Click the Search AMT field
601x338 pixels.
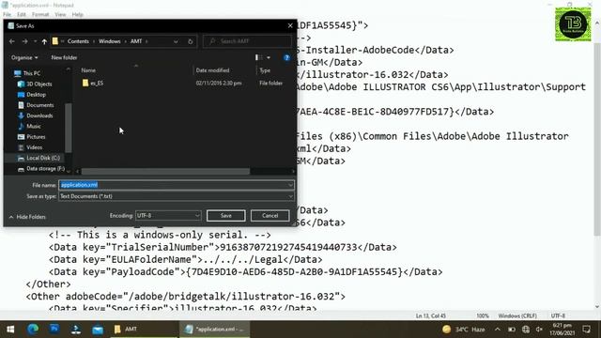pyautogui.click(x=247, y=41)
